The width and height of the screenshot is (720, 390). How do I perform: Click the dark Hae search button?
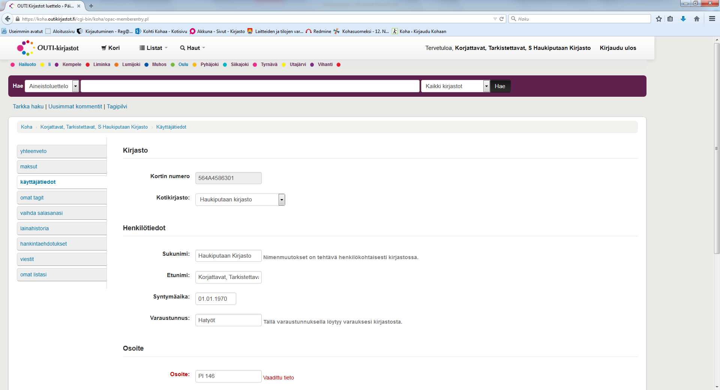point(500,86)
